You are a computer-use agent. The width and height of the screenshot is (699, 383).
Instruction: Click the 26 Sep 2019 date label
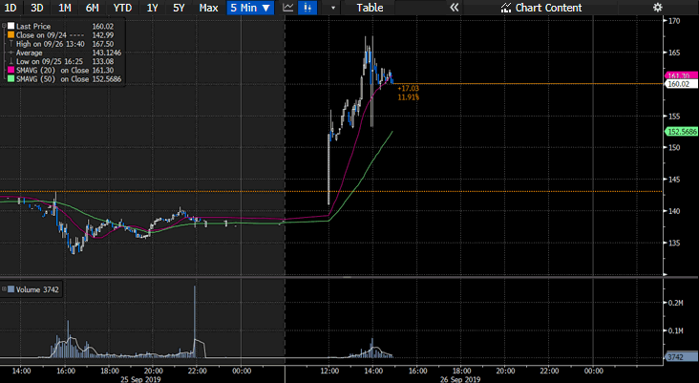(x=460, y=379)
